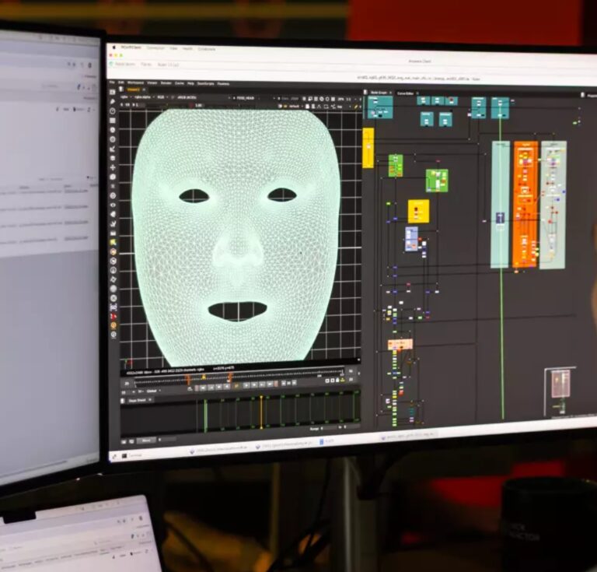The height and width of the screenshot is (572, 597).
Task: Open the Cache menu
Action: 180,83
